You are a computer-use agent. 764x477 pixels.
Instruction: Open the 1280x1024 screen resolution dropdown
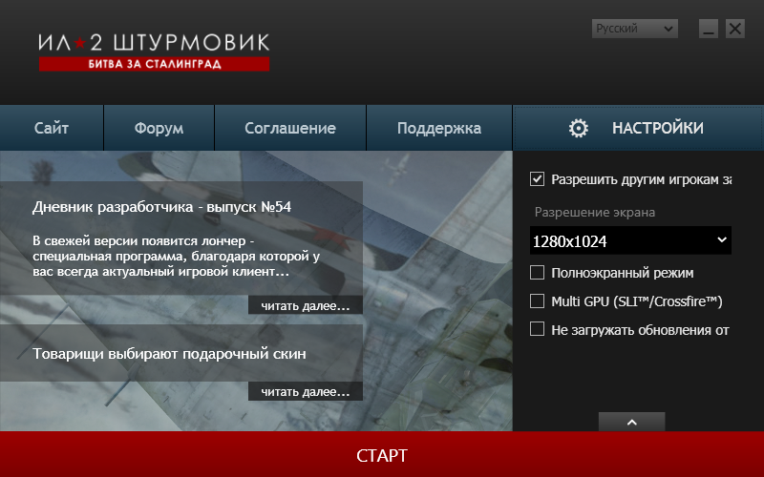click(x=630, y=240)
